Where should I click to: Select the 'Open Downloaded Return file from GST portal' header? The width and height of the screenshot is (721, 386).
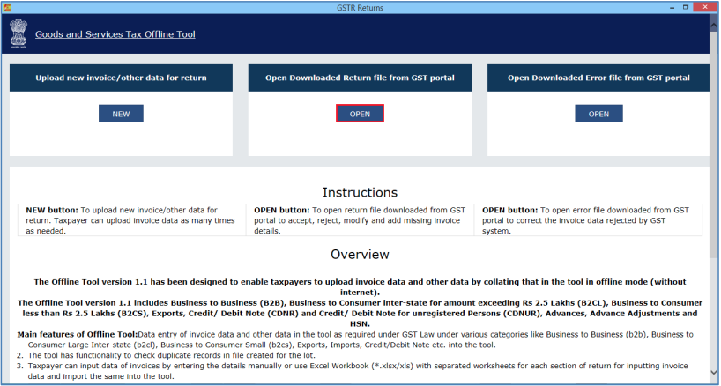[x=360, y=78]
